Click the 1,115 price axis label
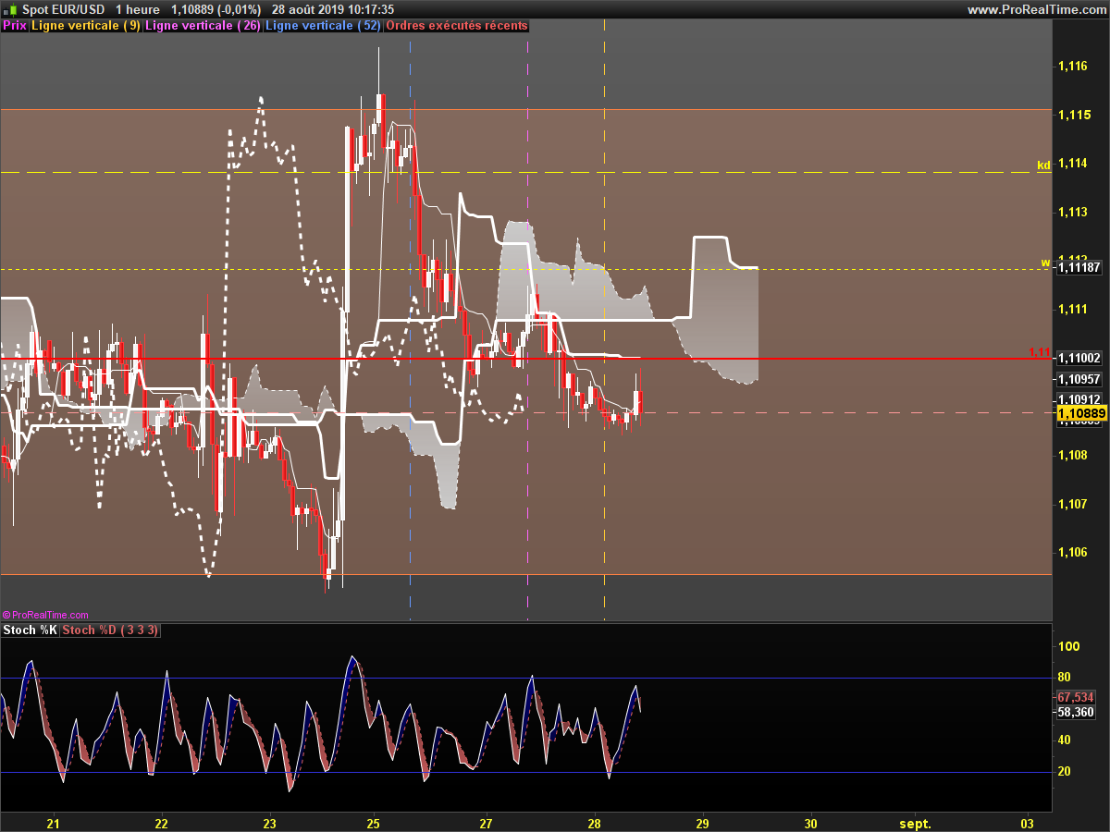The width and height of the screenshot is (1110, 832). [x=1073, y=115]
